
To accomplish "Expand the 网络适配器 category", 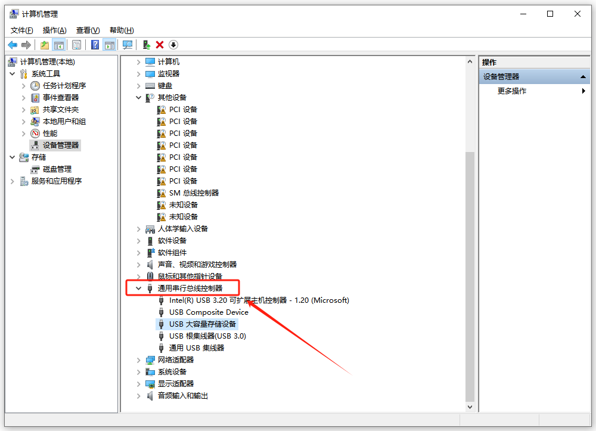I will click(x=139, y=360).
